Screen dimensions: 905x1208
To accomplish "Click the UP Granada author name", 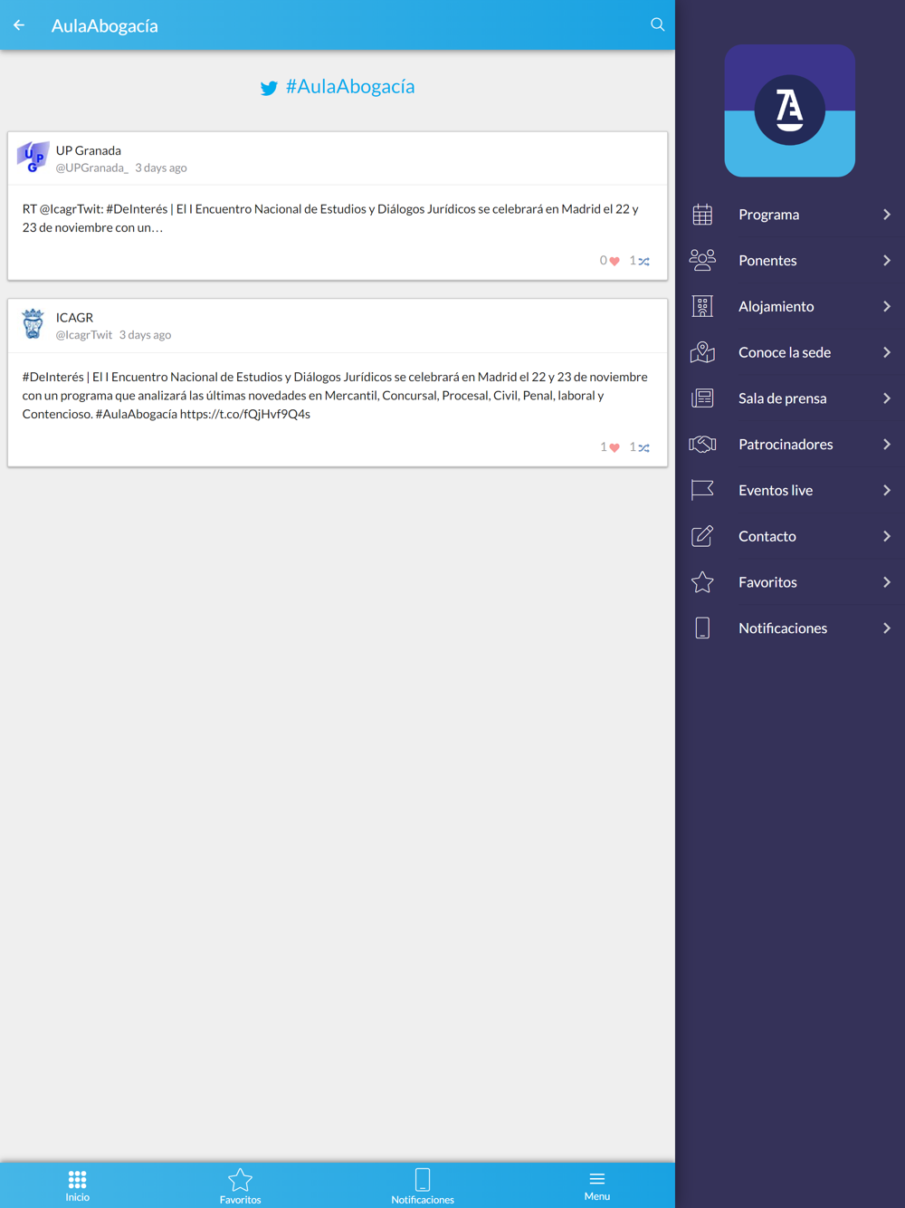I will tap(89, 150).
